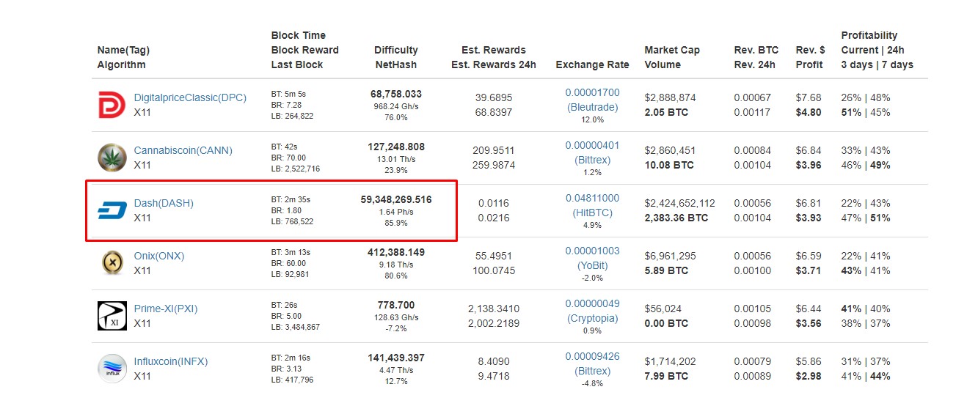Open the Prime-XI(PXI) coin link

point(166,309)
